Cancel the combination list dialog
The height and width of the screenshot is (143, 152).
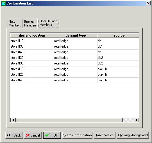[x=33, y=135]
